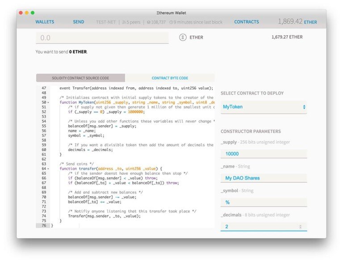Click the Ether currency symbol icon
This screenshot has width=343, height=262.
point(183,37)
